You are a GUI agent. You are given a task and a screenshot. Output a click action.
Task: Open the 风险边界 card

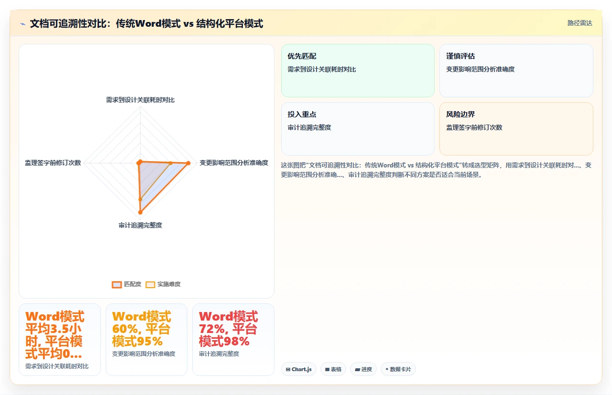click(x=516, y=129)
